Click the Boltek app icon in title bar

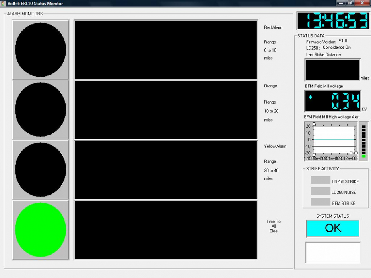point(3,3)
